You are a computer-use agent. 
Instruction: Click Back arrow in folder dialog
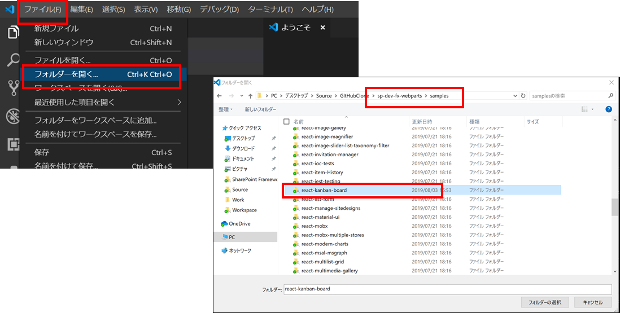click(x=220, y=96)
